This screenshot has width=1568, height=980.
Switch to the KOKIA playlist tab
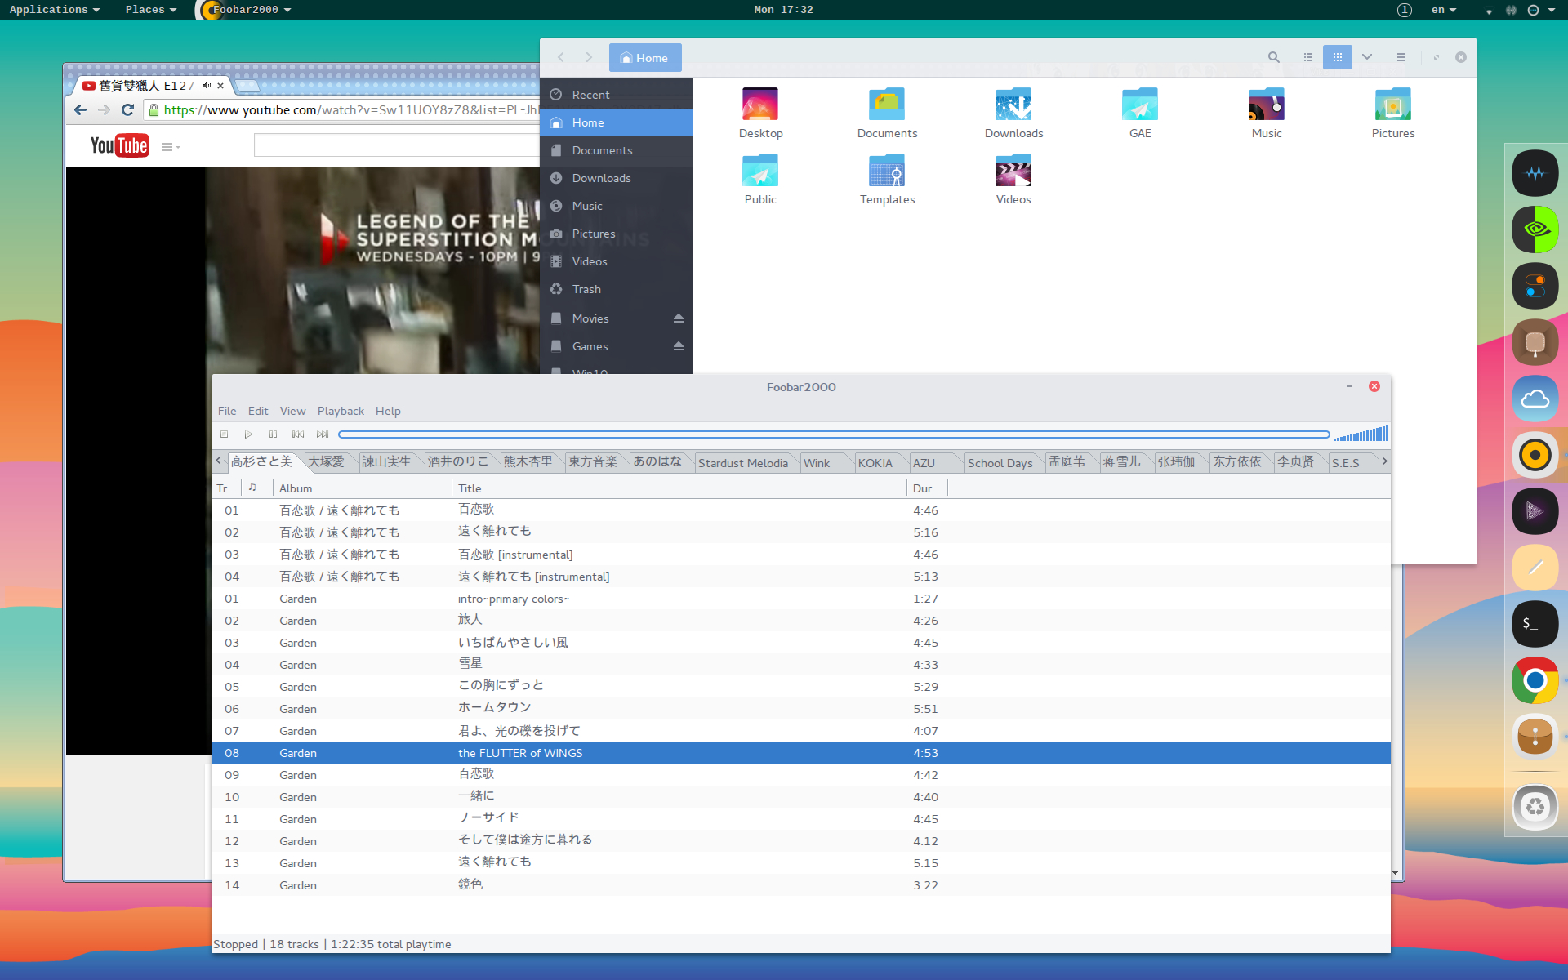coord(875,463)
